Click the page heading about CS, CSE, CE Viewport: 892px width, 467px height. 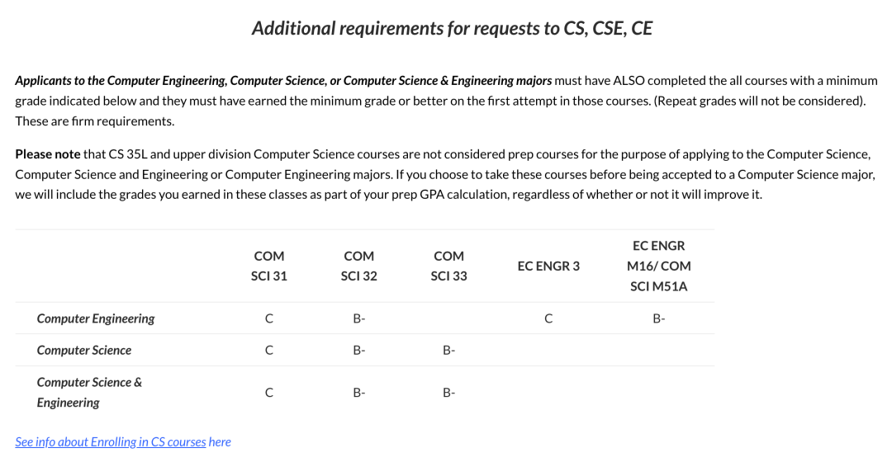(453, 28)
